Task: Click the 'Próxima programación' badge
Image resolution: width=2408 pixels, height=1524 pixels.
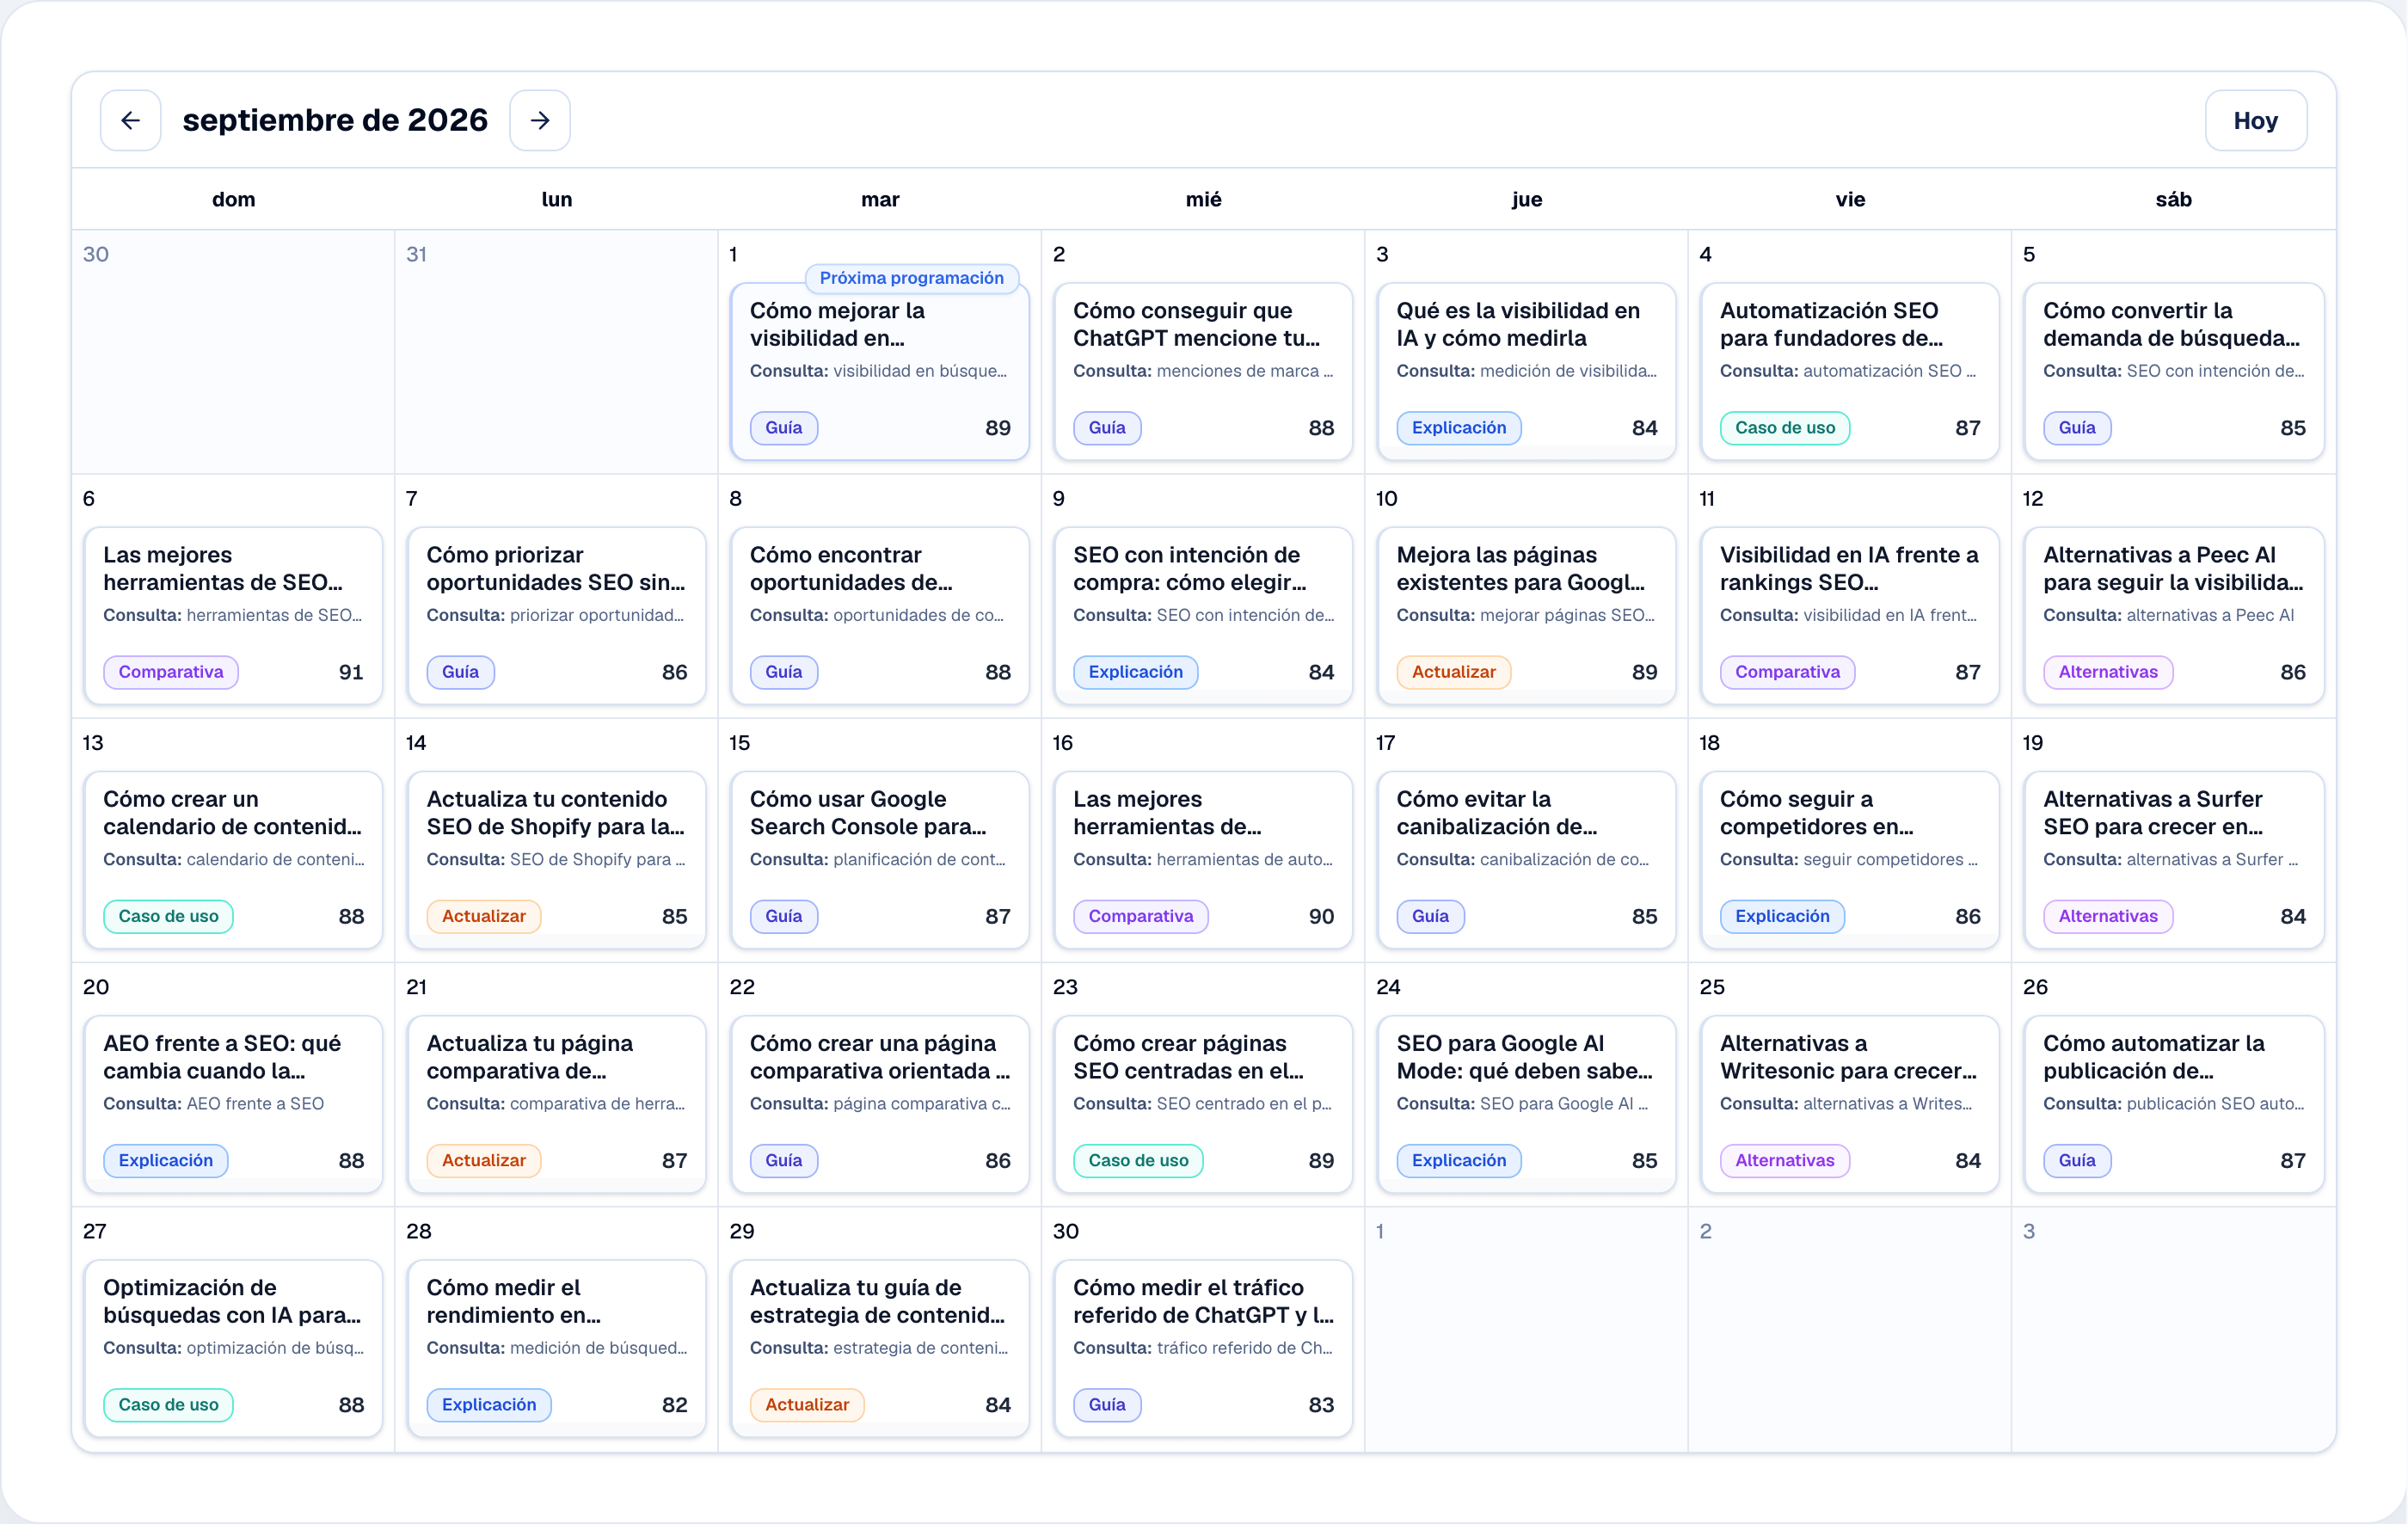Action: (911, 278)
